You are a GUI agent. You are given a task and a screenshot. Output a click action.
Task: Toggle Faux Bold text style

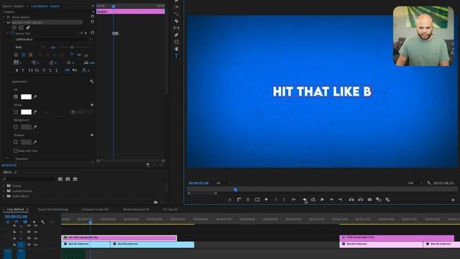pos(17,71)
